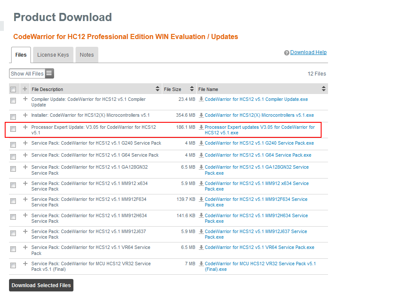Click Download Selected Files button

pyautogui.click(x=41, y=285)
